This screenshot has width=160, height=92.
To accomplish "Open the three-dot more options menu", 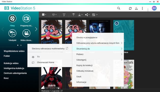I will 142,8.
